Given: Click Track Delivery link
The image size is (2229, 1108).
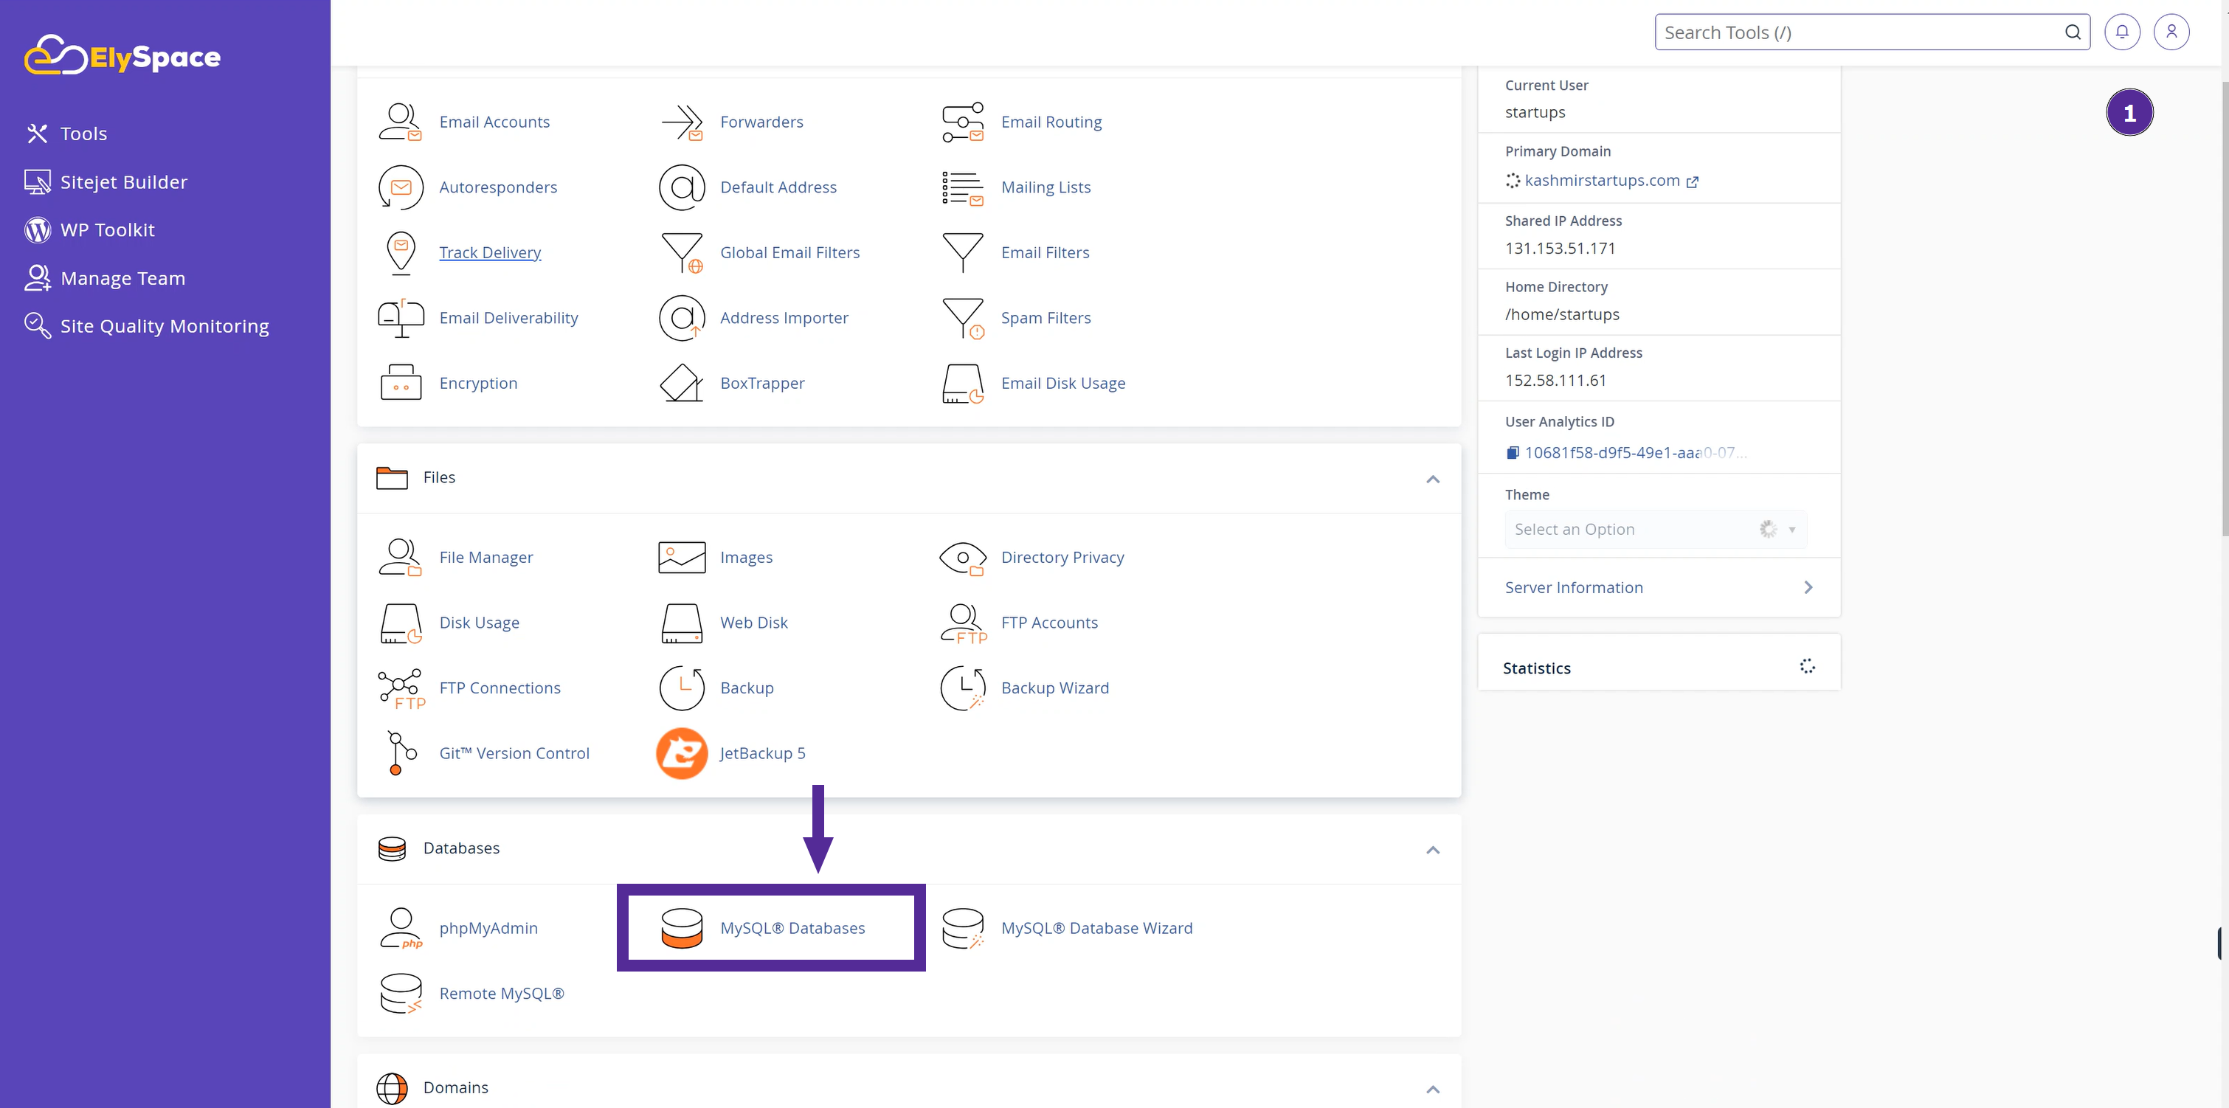Looking at the screenshot, I should [x=489, y=252].
